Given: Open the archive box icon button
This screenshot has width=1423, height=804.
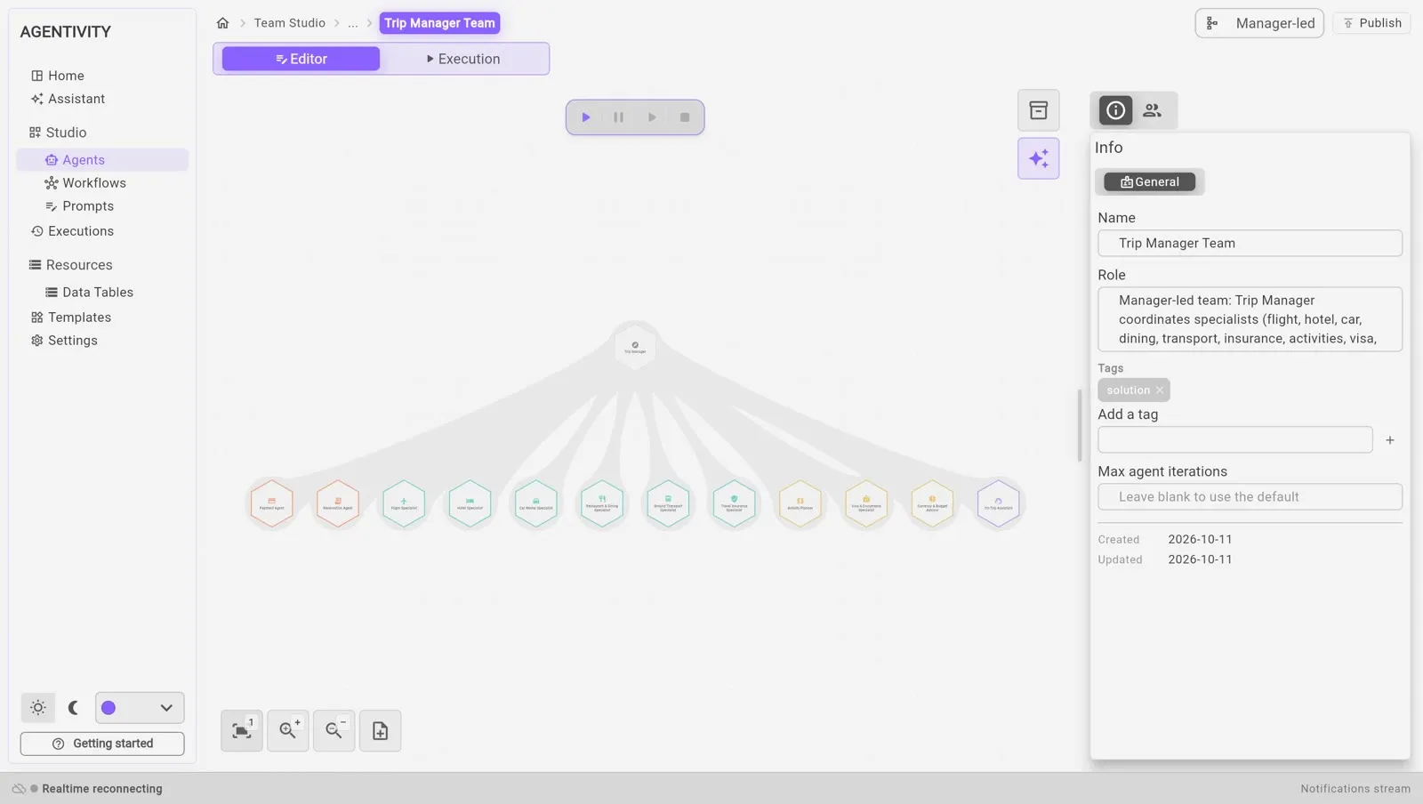Looking at the screenshot, I should (1038, 110).
